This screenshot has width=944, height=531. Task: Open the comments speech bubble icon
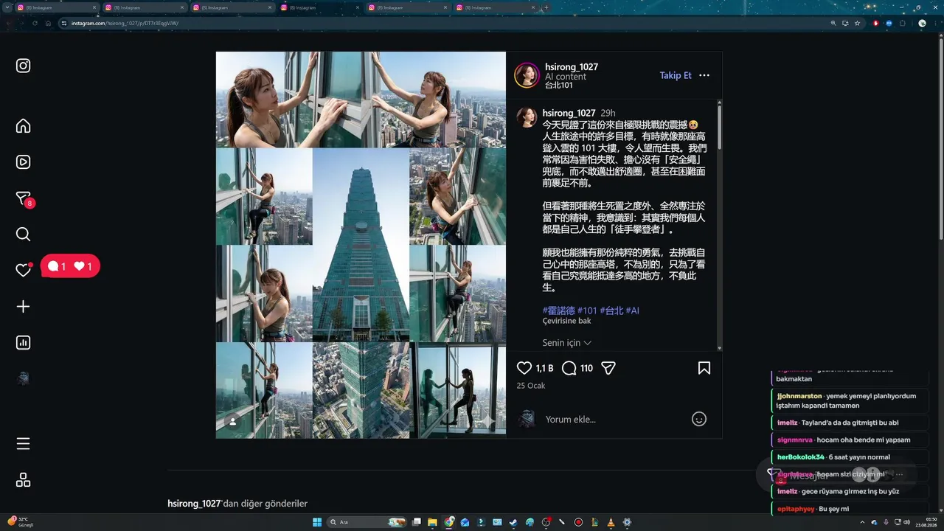569,367
